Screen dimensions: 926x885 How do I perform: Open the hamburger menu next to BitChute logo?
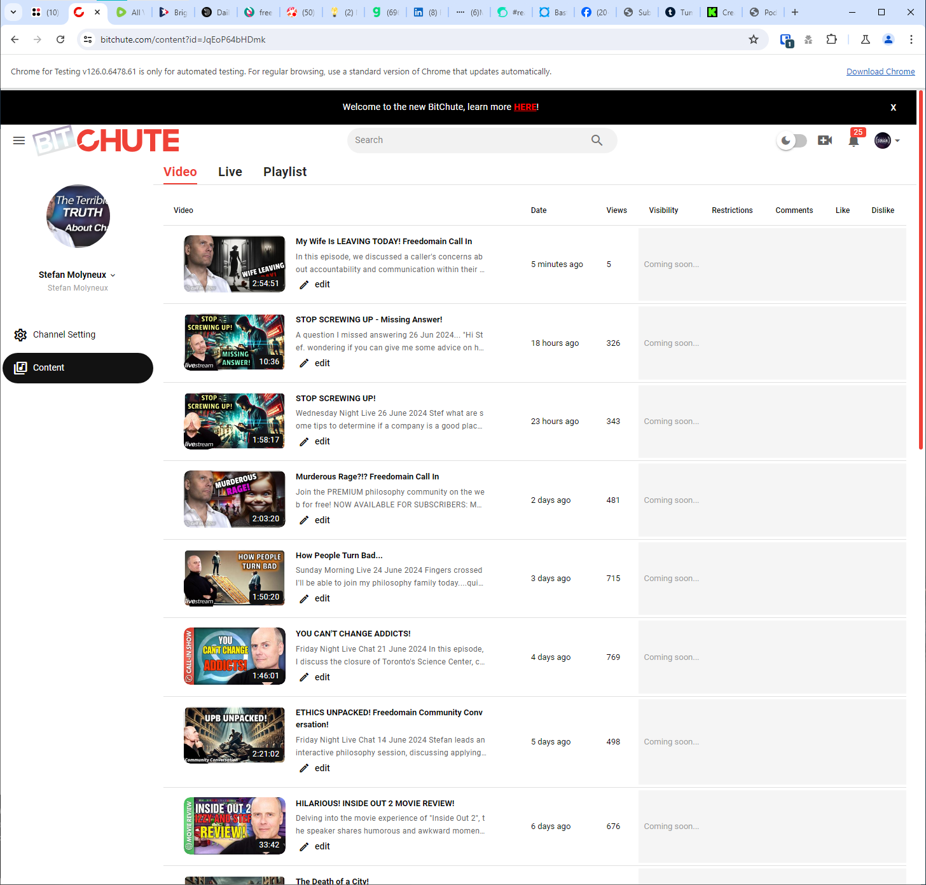point(19,141)
